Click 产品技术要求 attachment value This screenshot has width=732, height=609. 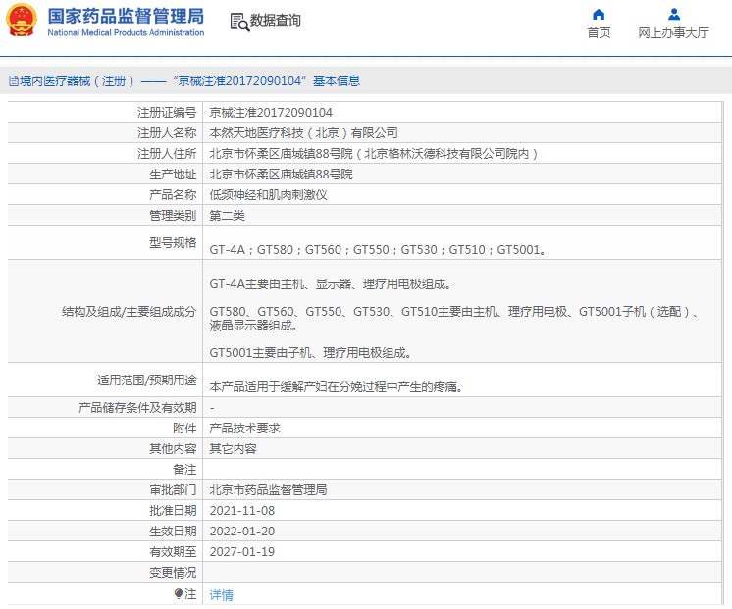[x=244, y=428]
